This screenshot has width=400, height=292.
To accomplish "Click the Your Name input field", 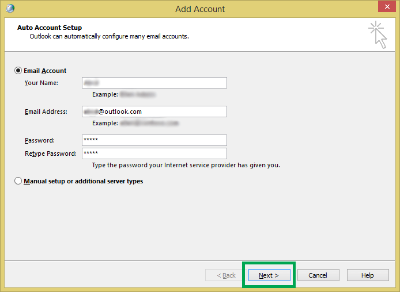I will coord(154,83).
